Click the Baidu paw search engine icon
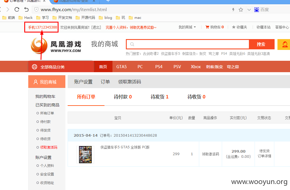Image resolution: width=290 pixels, height=190 pixels. 257,10
